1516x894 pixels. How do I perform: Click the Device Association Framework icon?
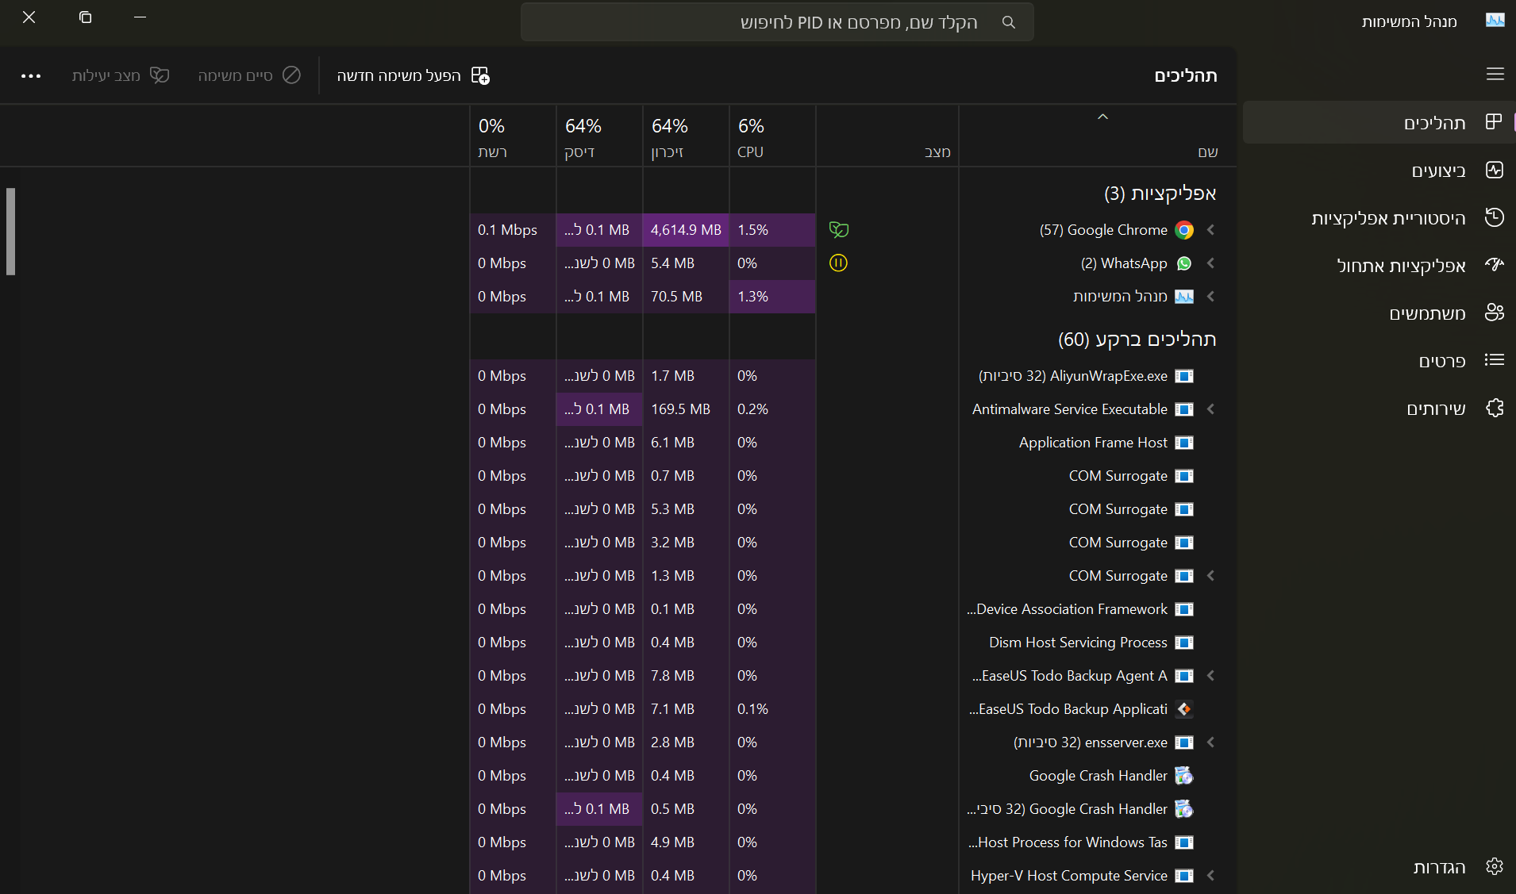tap(1184, 609)
